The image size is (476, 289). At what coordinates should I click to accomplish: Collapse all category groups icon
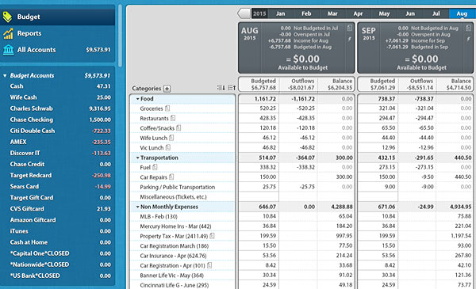[x=221, y=88]
